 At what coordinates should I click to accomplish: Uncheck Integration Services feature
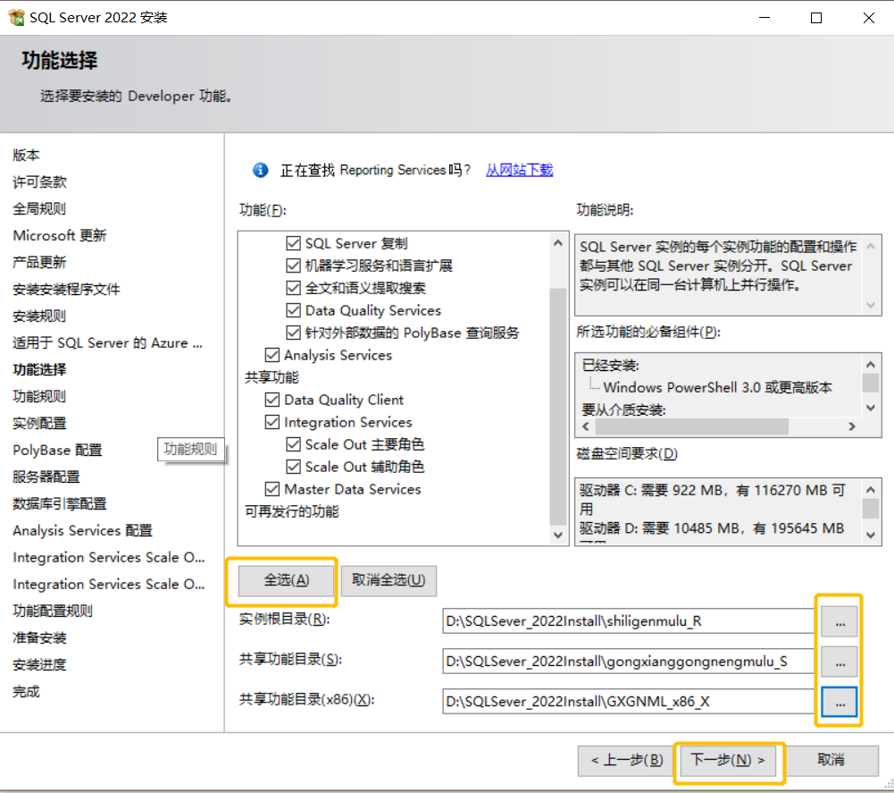(x=272, y=422)
